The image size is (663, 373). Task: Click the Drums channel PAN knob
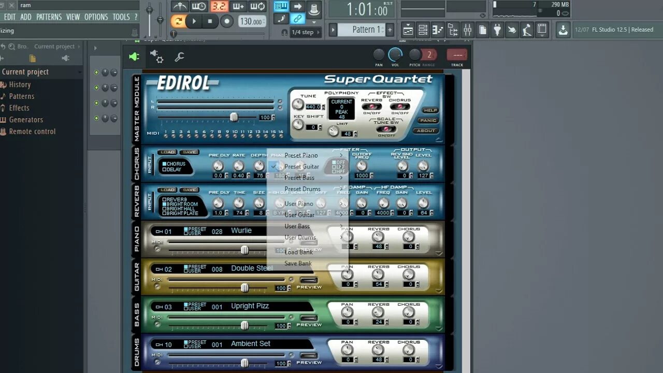click(x=347, y=350)
